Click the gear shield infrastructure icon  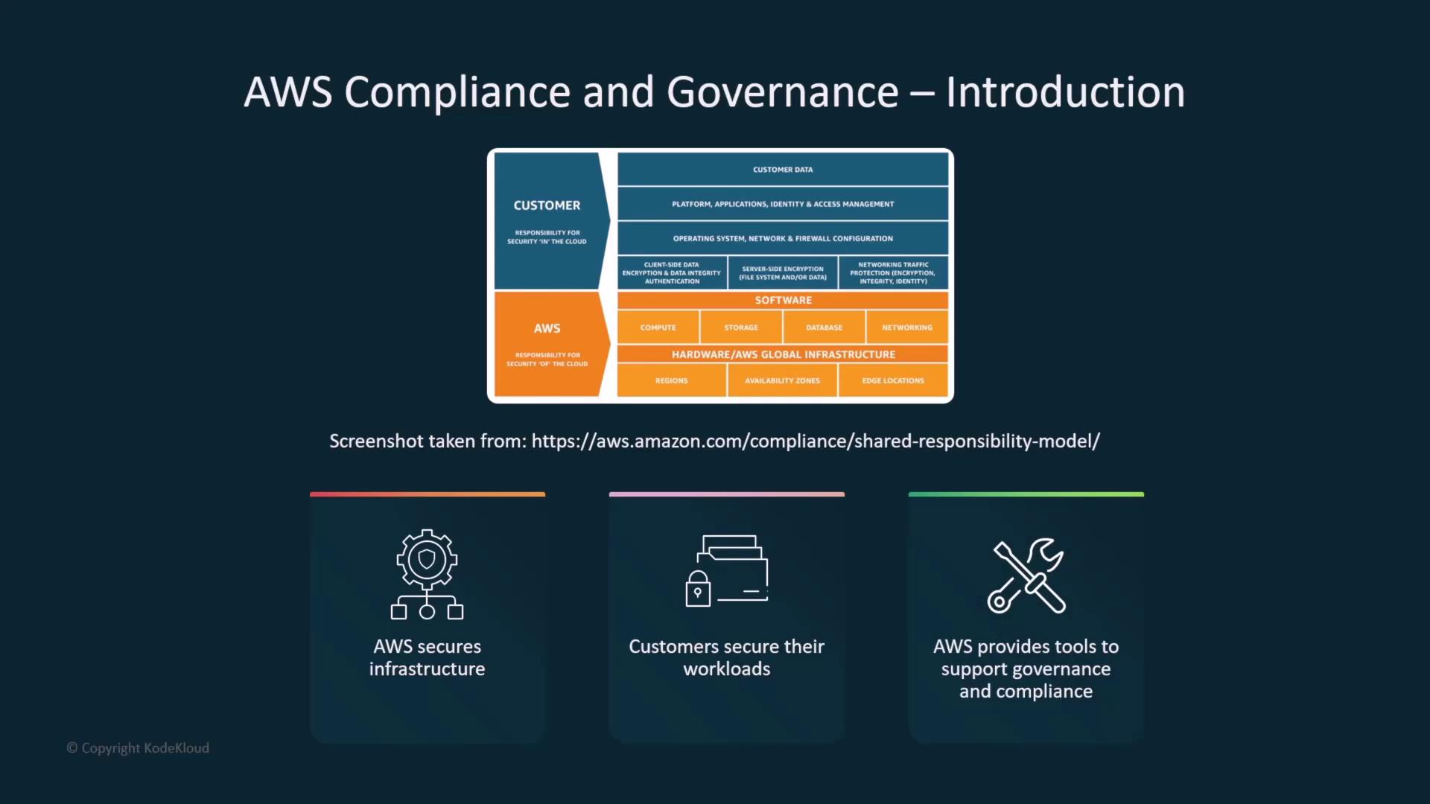pos(427,574)
